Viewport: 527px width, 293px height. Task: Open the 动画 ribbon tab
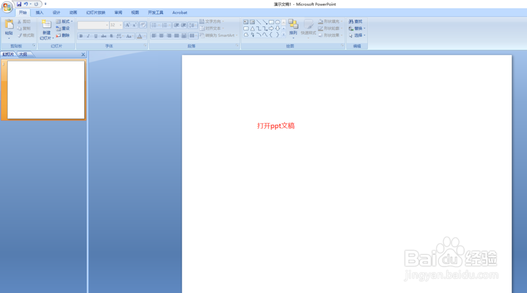(x=73, y=13)
